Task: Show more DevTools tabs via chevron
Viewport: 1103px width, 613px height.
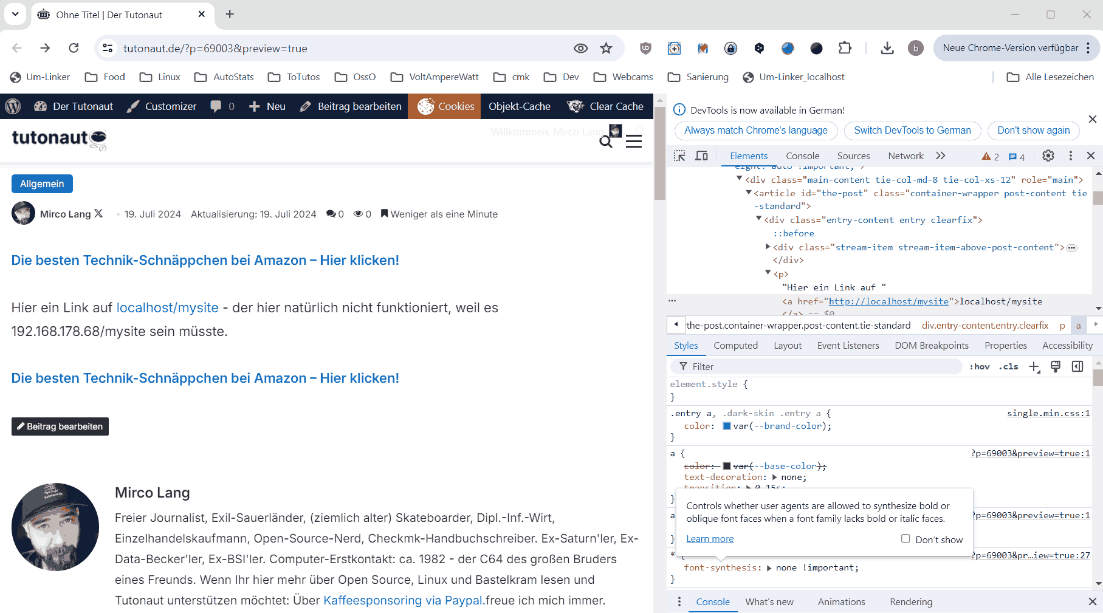Action: tap(941, 156)
